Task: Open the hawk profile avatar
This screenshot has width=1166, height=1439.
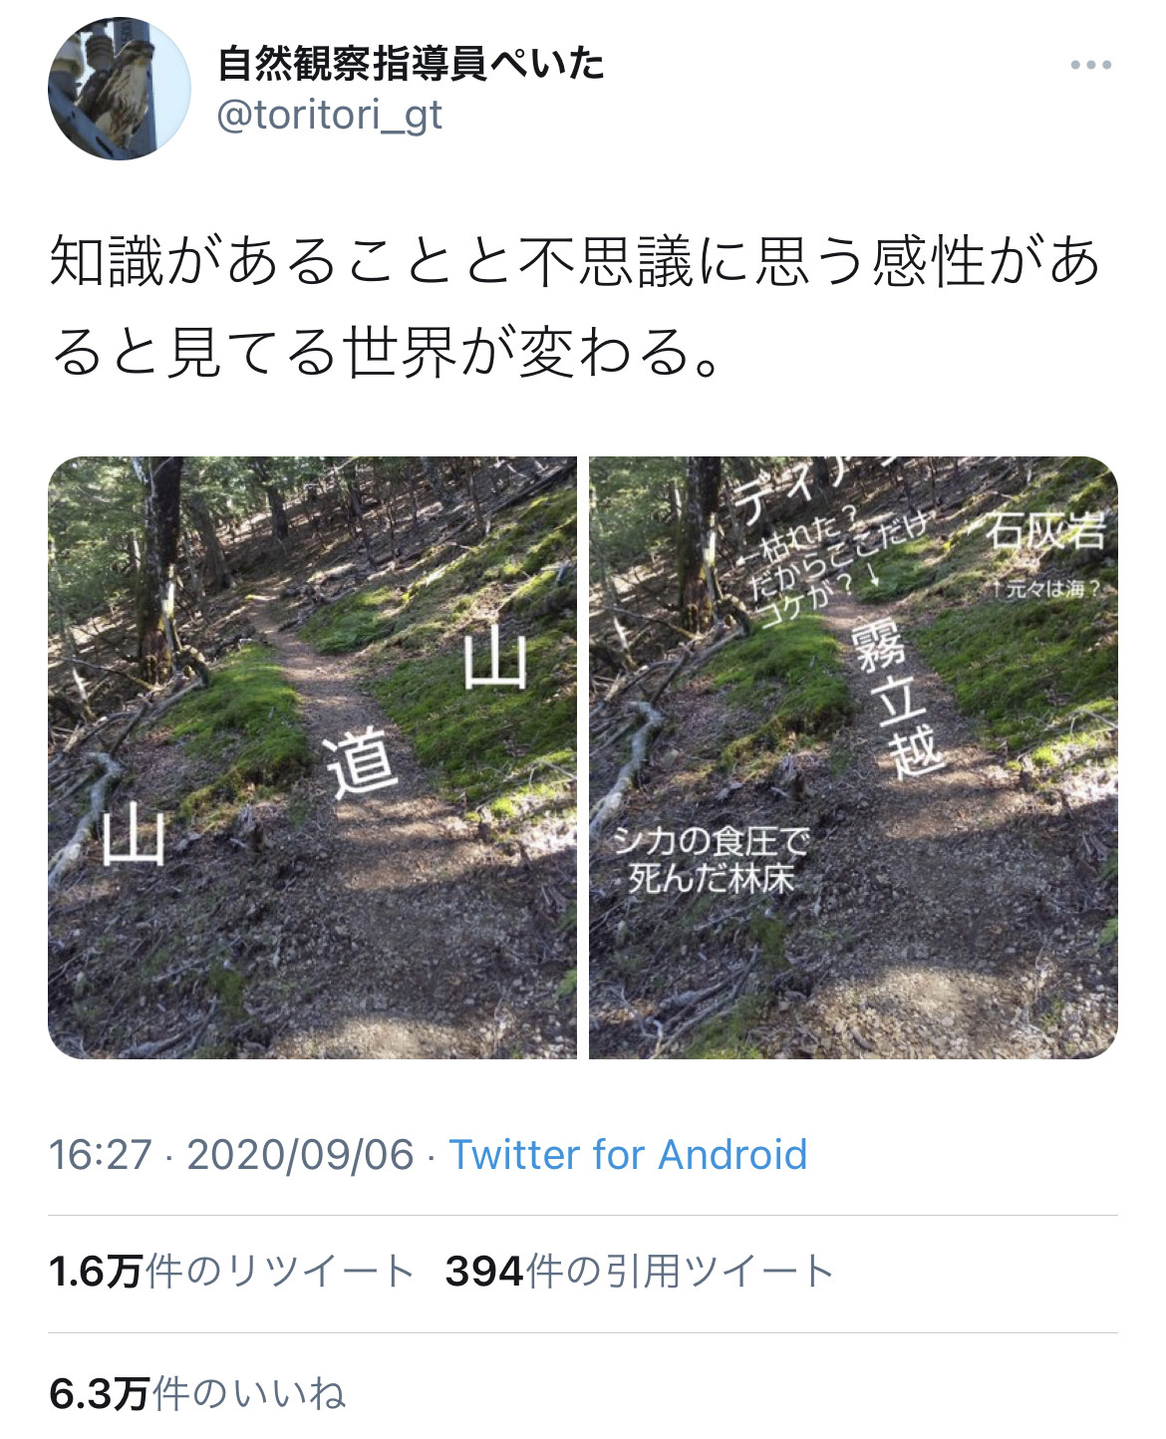Action: [x=120, y=89]
